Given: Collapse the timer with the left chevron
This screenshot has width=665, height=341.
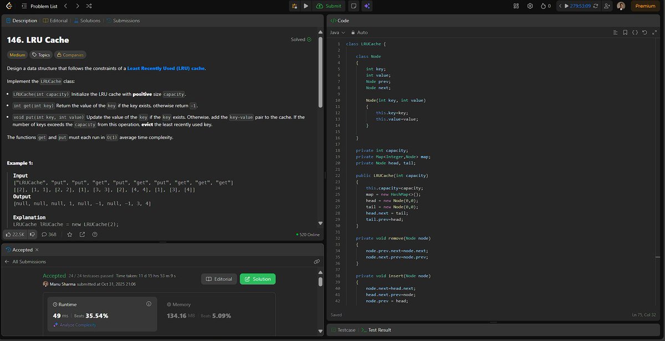Looking at the screenshot, I should (x=560, y=6).
